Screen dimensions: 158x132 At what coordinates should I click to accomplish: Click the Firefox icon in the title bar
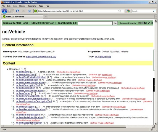click(2, 2)
